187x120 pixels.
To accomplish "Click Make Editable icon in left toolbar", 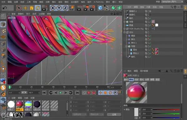I will tap(3, 16).
